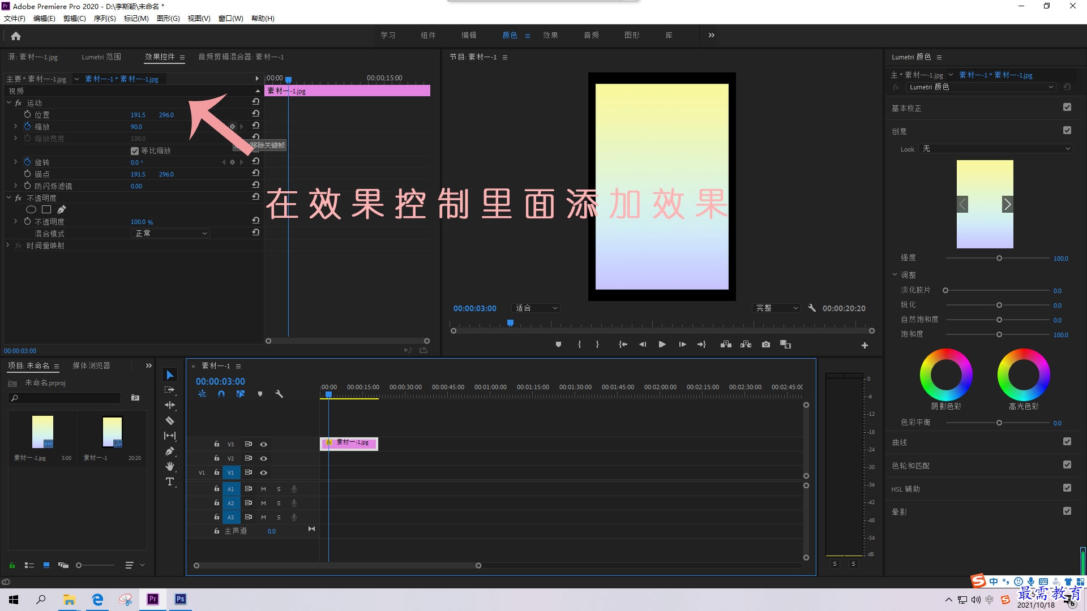Select the Type tool
The height and width of the screenshot is (611, 1087).
point(170,481)
